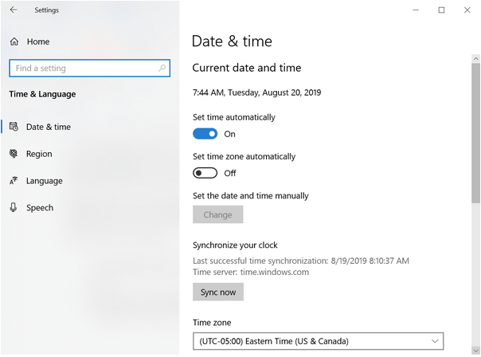Go to Settings Home

[38, 41]
